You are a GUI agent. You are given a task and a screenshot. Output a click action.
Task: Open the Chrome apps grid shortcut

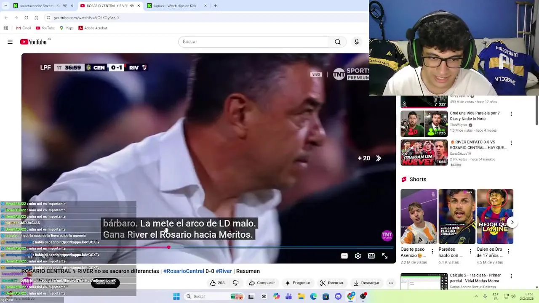(5, 28)
